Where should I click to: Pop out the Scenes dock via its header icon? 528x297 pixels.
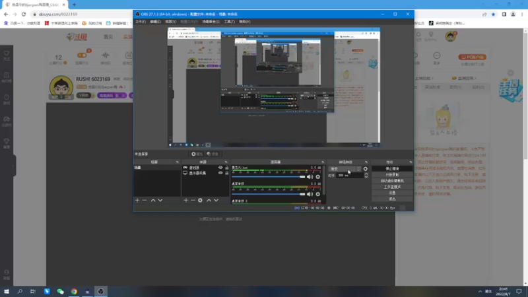tap(177, 162)
